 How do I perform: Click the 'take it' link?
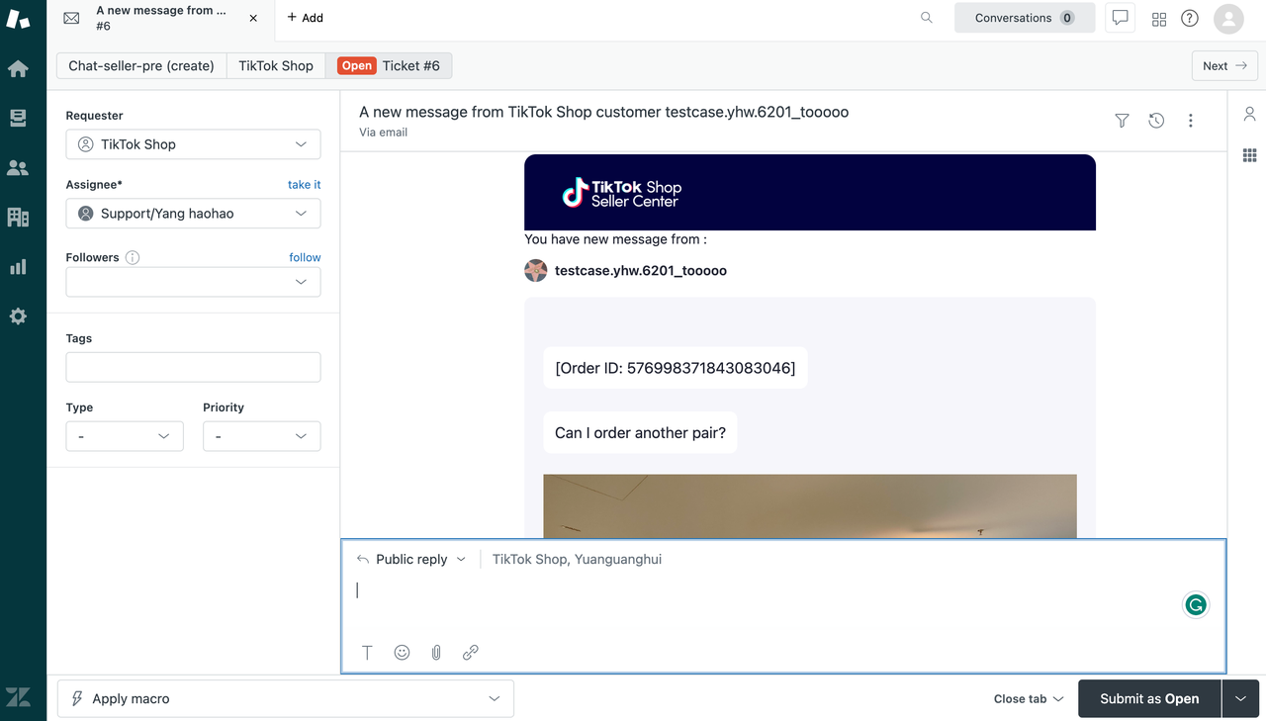pyautogui.click(x=304, y=185)
